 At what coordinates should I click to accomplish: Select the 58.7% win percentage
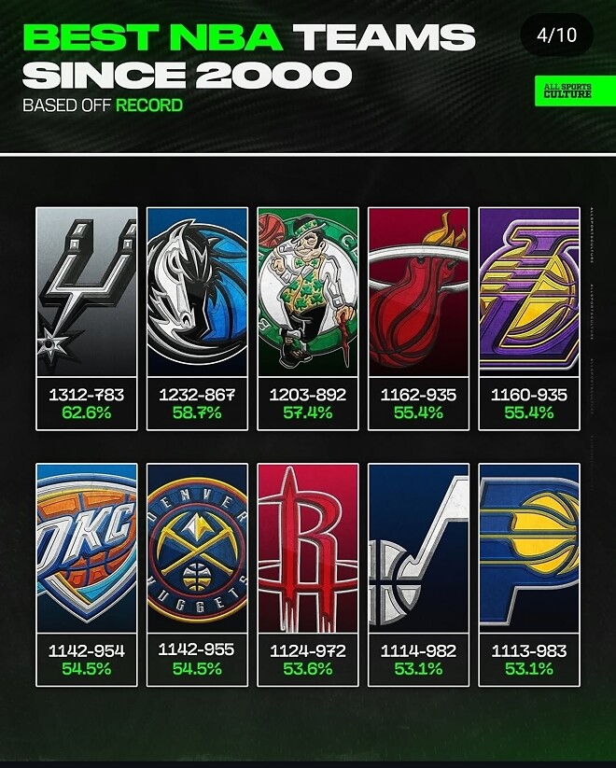[197, 412]
